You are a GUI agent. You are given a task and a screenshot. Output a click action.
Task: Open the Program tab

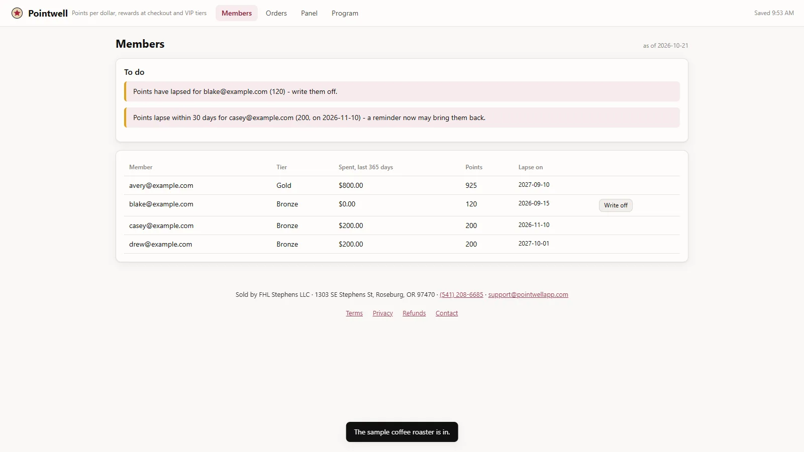345,13
